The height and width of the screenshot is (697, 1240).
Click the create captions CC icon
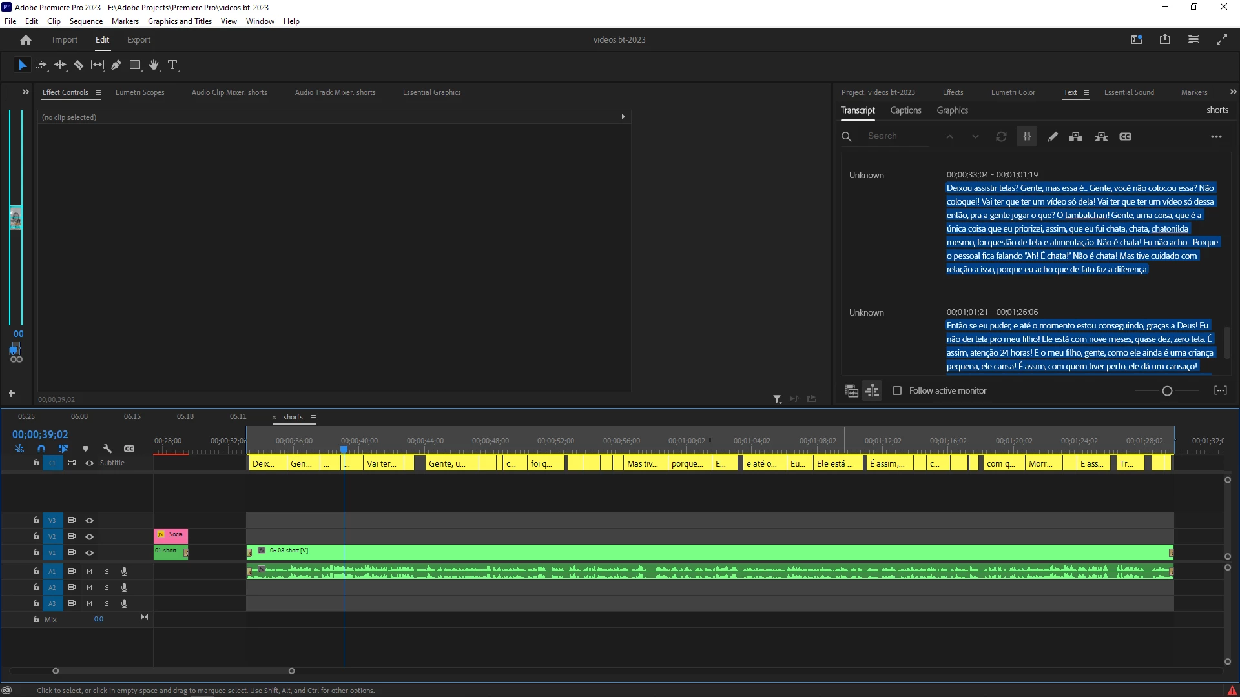point(1125,136)
